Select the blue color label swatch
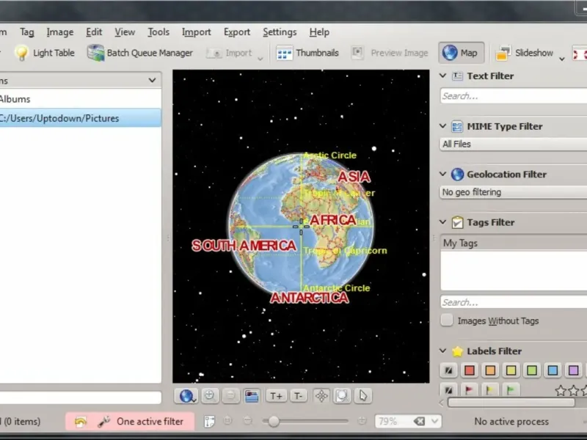The image size is (587, 440). 553,370
